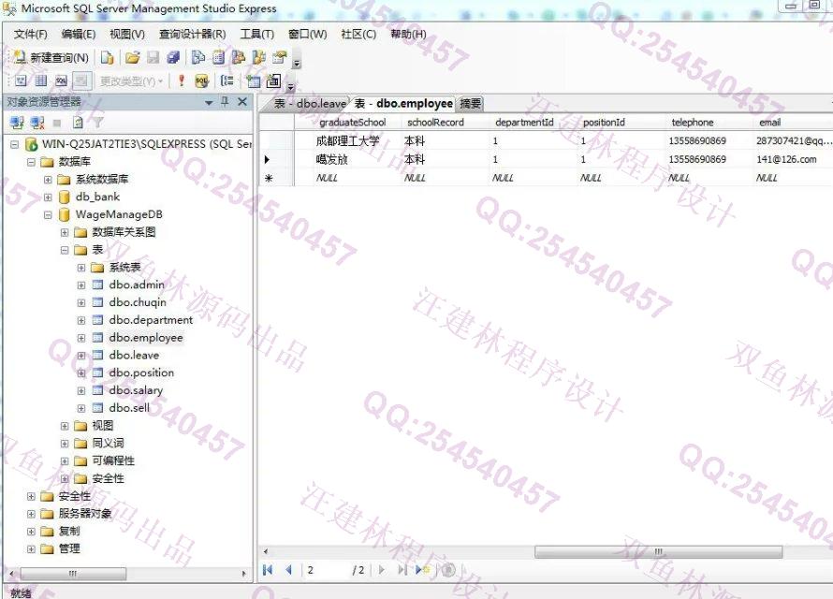Close the 对象资源管理器 panel
This screenshot has width=833, height=599.
242,101
